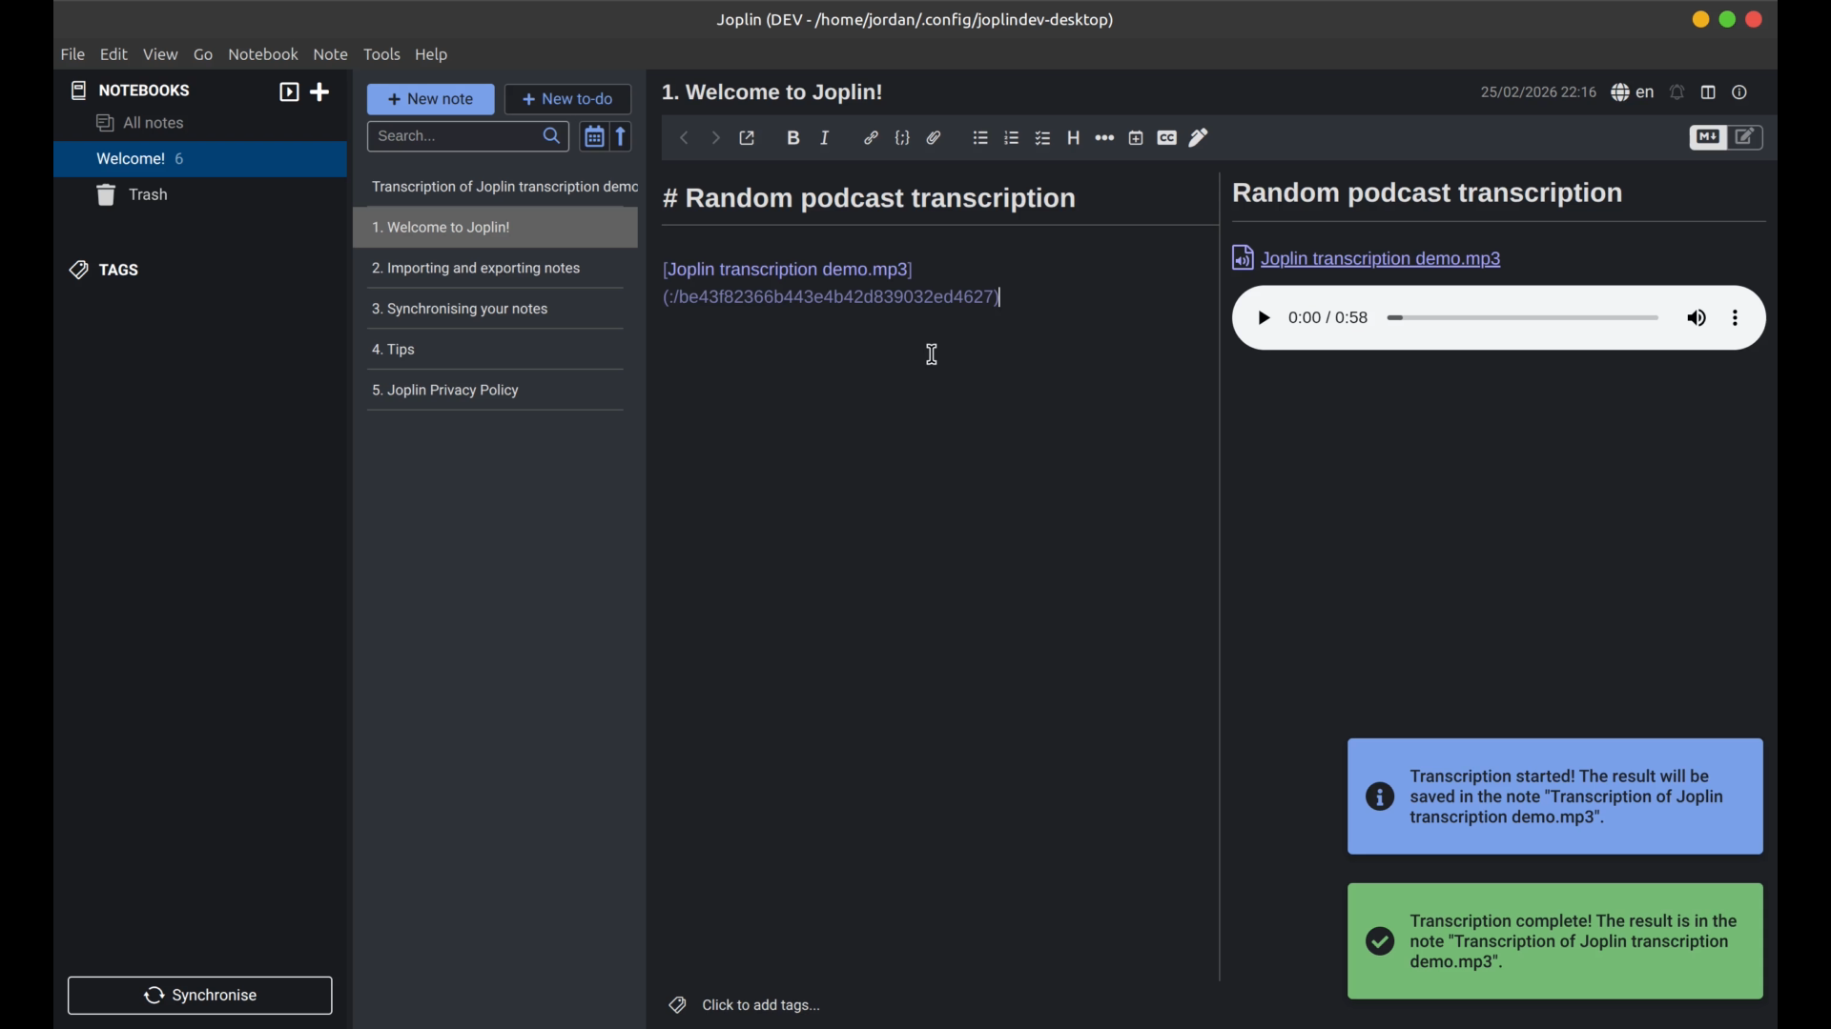The width and height of the screenshot is (1831, 1029).
Task: Open the note in an external editor
Action: point(747,137)
